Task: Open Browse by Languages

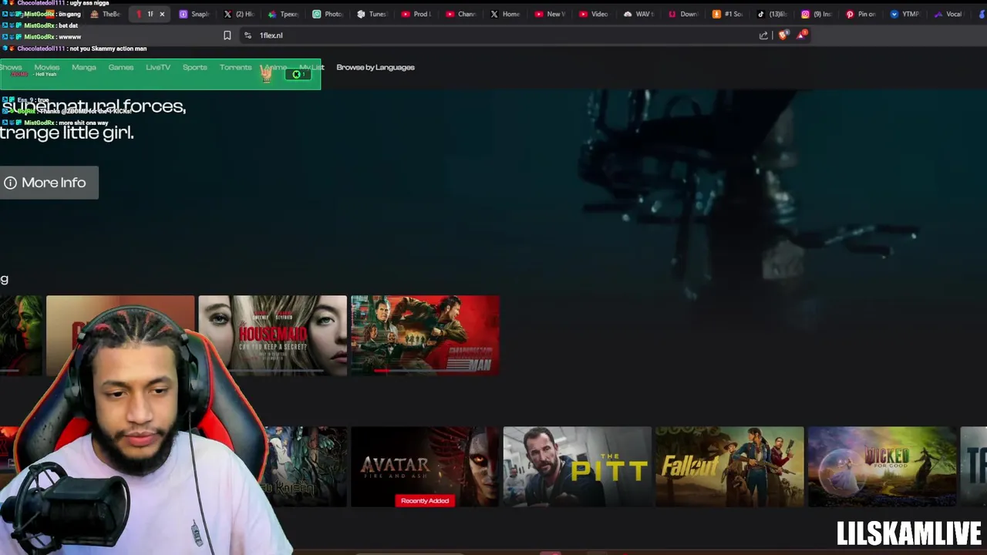Action: click(376, 67)
